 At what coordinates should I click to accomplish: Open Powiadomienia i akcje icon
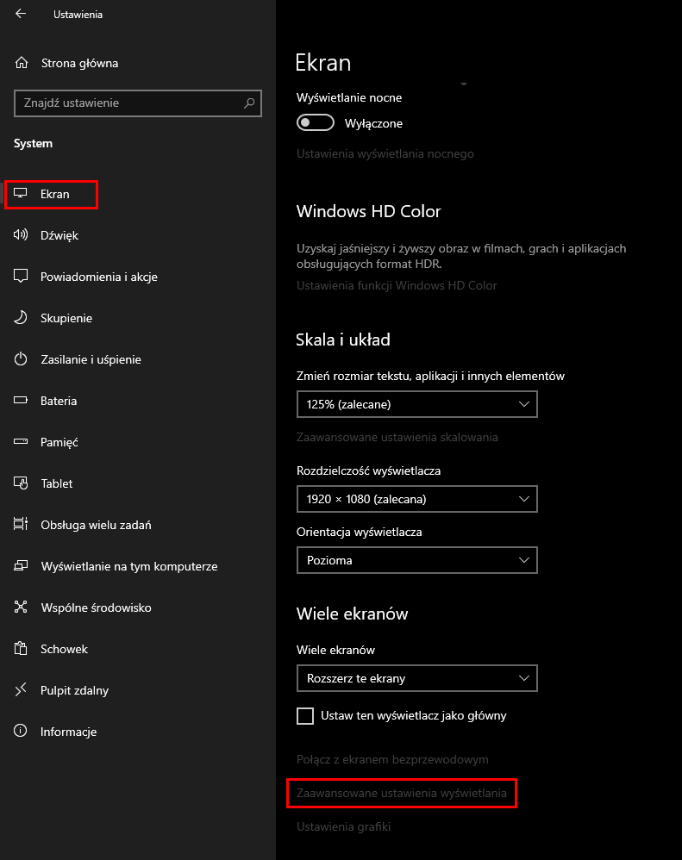click(x=21, y=277)
